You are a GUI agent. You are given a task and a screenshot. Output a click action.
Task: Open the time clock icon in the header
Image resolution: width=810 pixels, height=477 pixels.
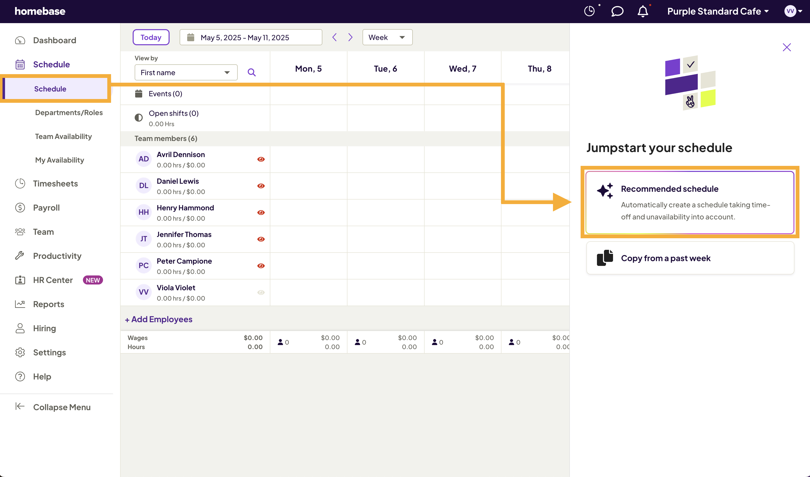click(589, 11)
